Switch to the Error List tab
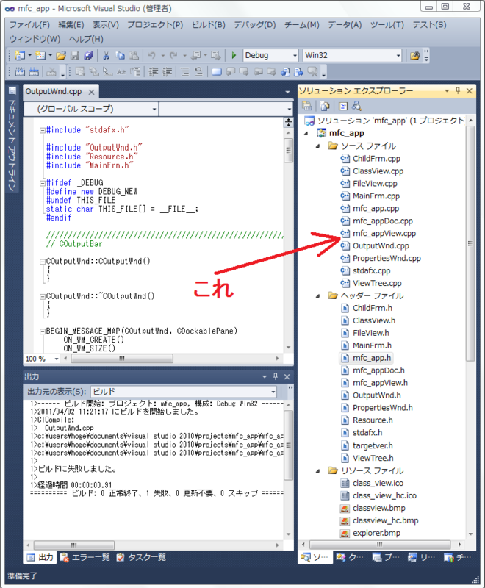The image size is (485, 588). [x=85, y=557]
